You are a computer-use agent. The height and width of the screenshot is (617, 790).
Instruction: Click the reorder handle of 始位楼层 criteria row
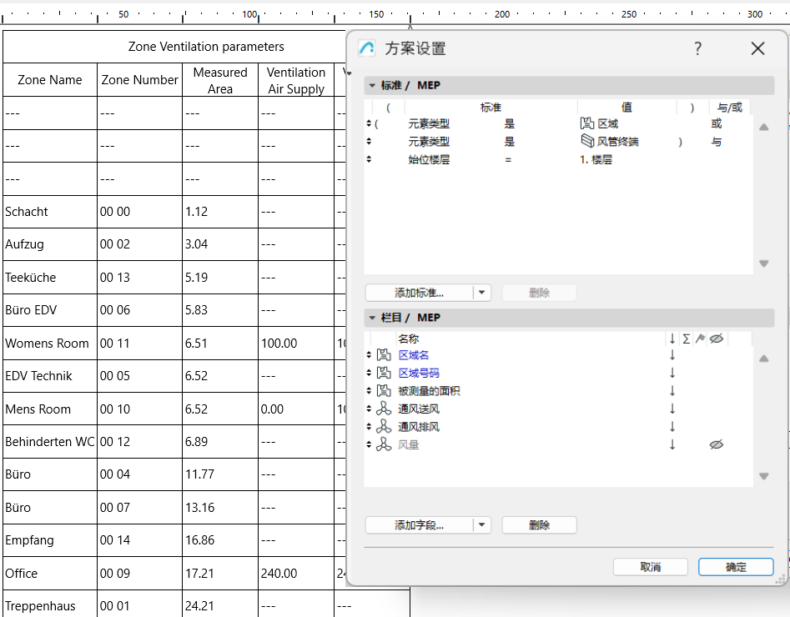click(x=369, y=159)
